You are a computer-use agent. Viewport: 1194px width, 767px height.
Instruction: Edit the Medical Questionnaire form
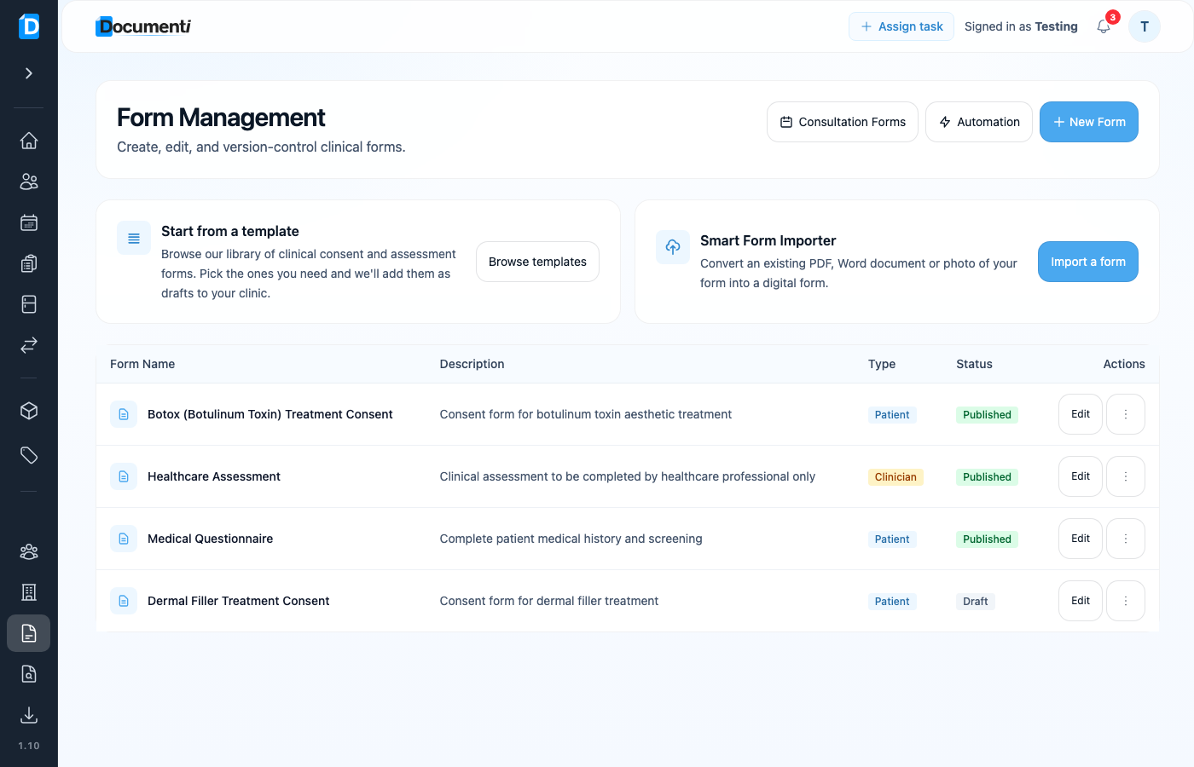click(x=1081, y=539)
